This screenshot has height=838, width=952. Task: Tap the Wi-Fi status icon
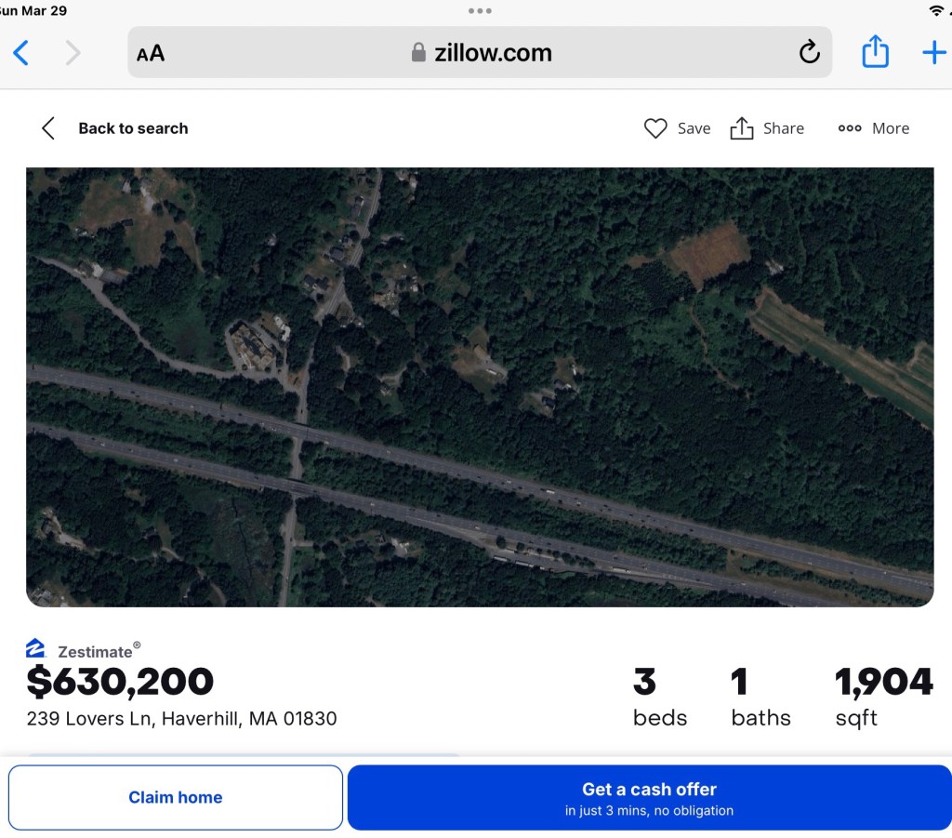(x=935, y=10)
